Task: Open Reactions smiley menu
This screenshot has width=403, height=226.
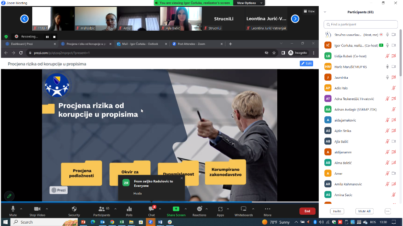Action: click(x=199, y=211)
